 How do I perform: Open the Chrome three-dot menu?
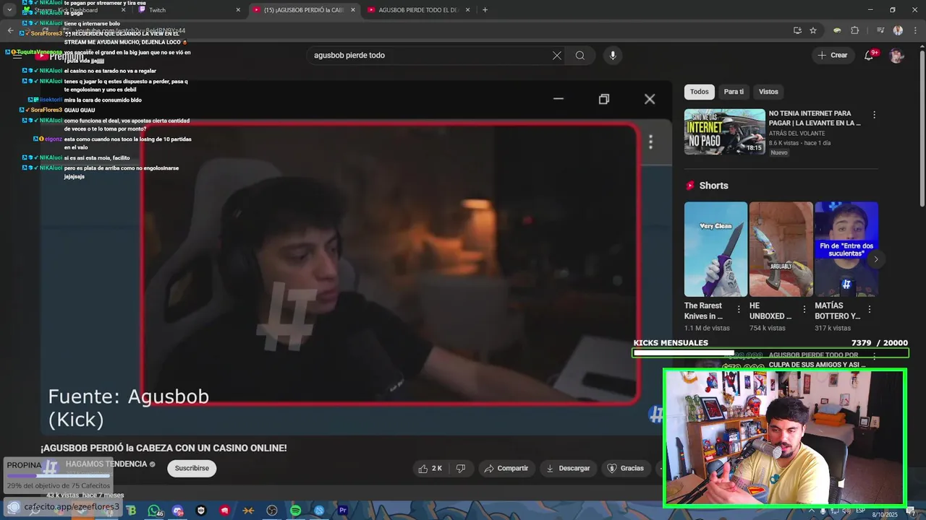[x=914, y=30]
